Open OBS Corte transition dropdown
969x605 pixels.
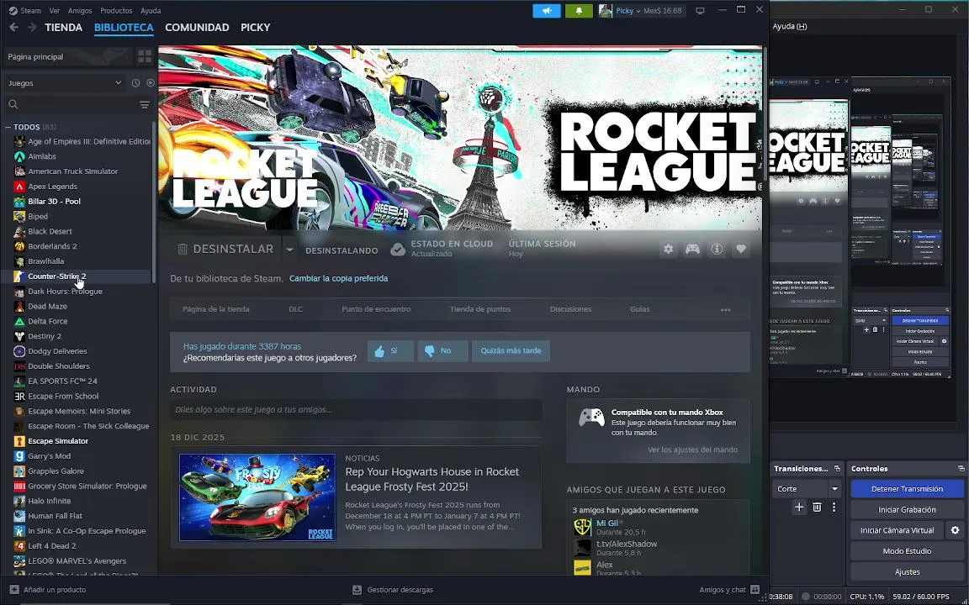coord(835,488)
